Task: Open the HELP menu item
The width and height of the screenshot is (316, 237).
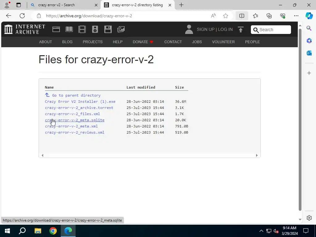Action: [x=118, y=42]
